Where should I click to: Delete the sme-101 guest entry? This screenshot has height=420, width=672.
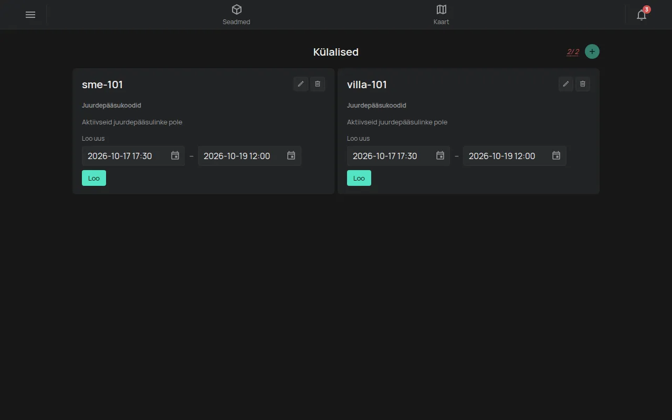click(318, 84)
